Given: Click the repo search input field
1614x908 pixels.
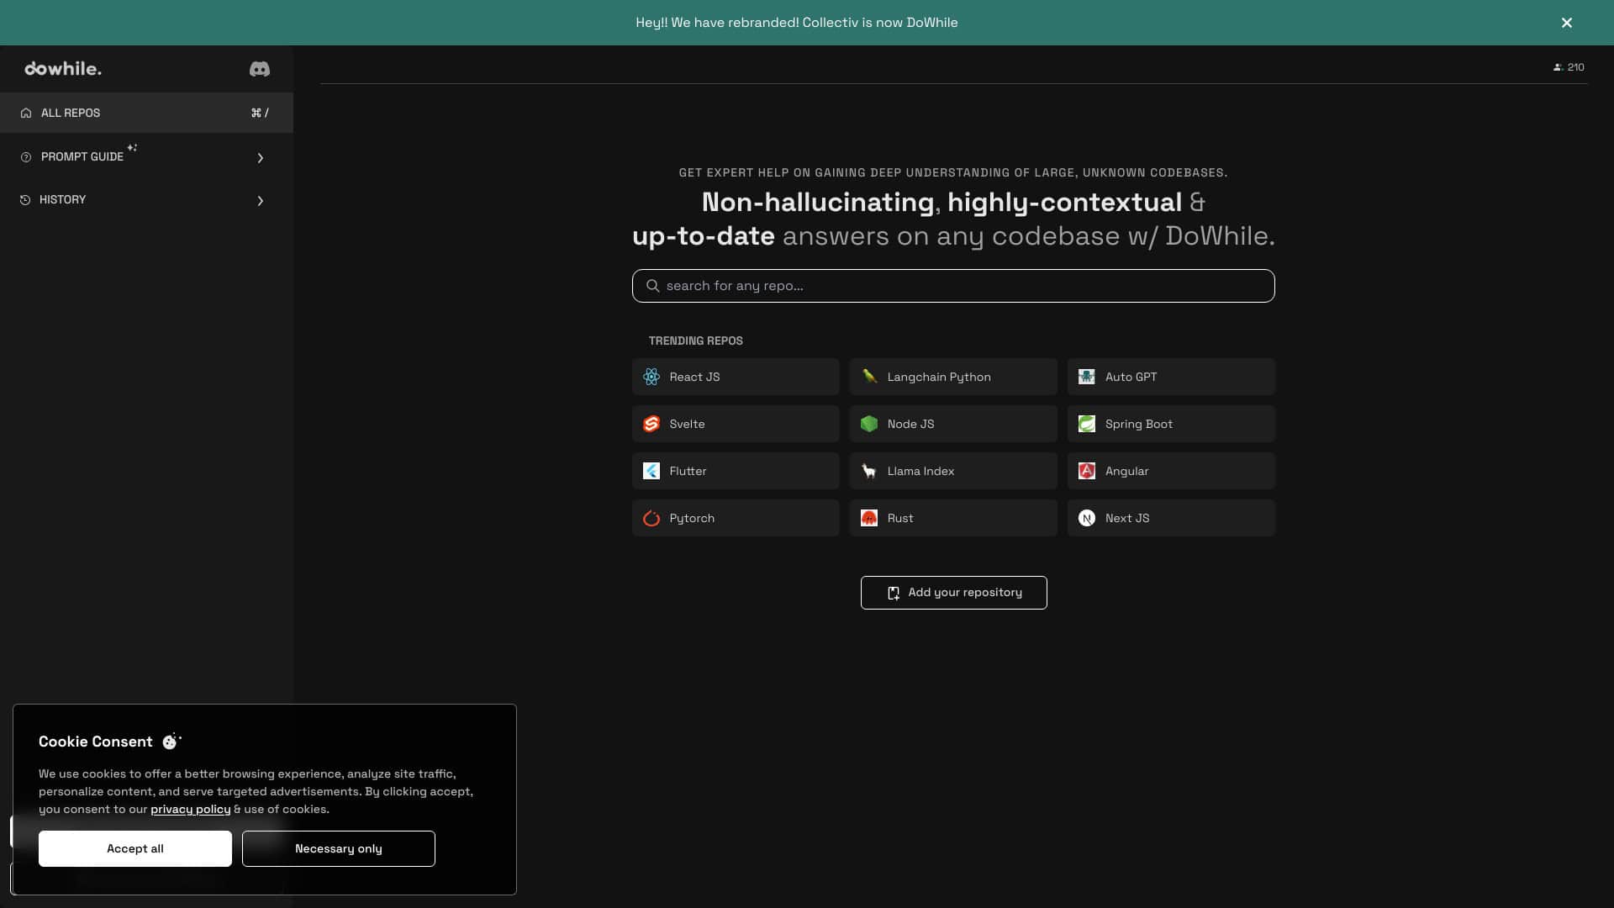Looking at the screenshot, I should click(953, 286).
